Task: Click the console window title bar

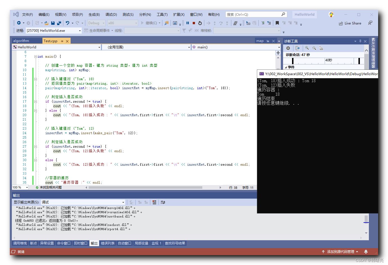Action: coord(318,74)
